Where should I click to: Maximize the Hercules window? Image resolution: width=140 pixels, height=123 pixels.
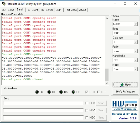(x=125, y=4)
